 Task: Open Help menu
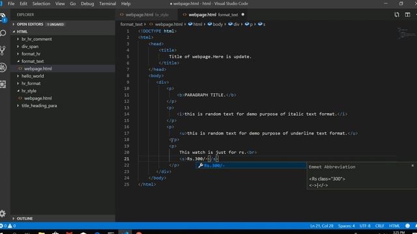click(x=126, y=4)
